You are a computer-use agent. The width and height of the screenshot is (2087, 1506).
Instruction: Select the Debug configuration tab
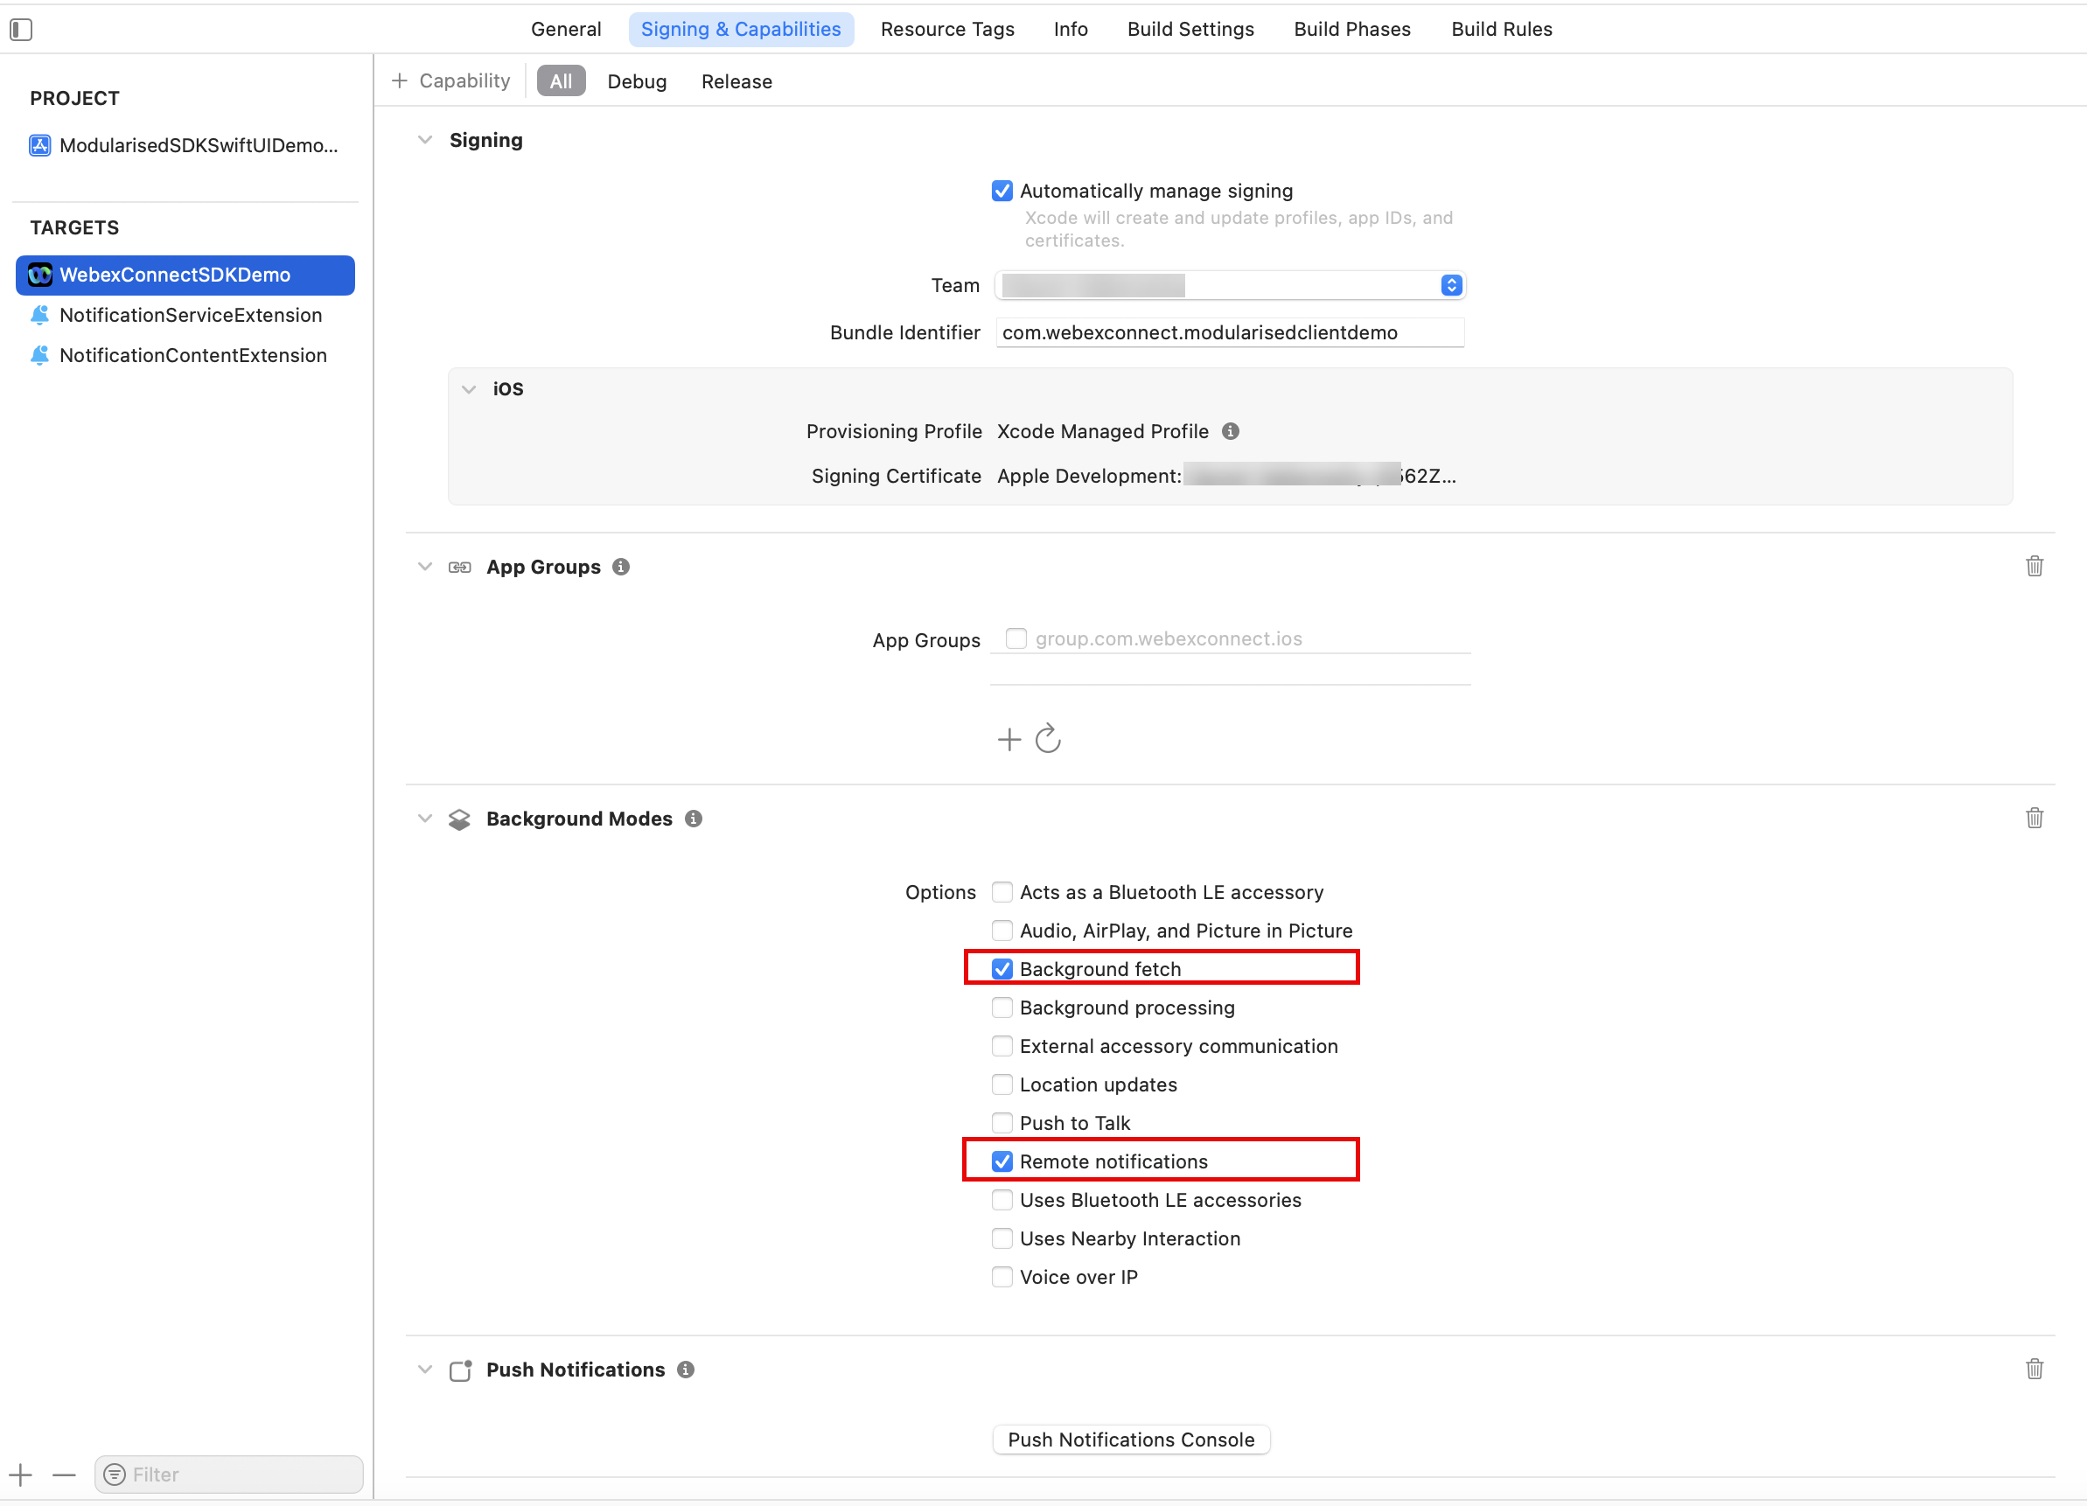[636, 82]
